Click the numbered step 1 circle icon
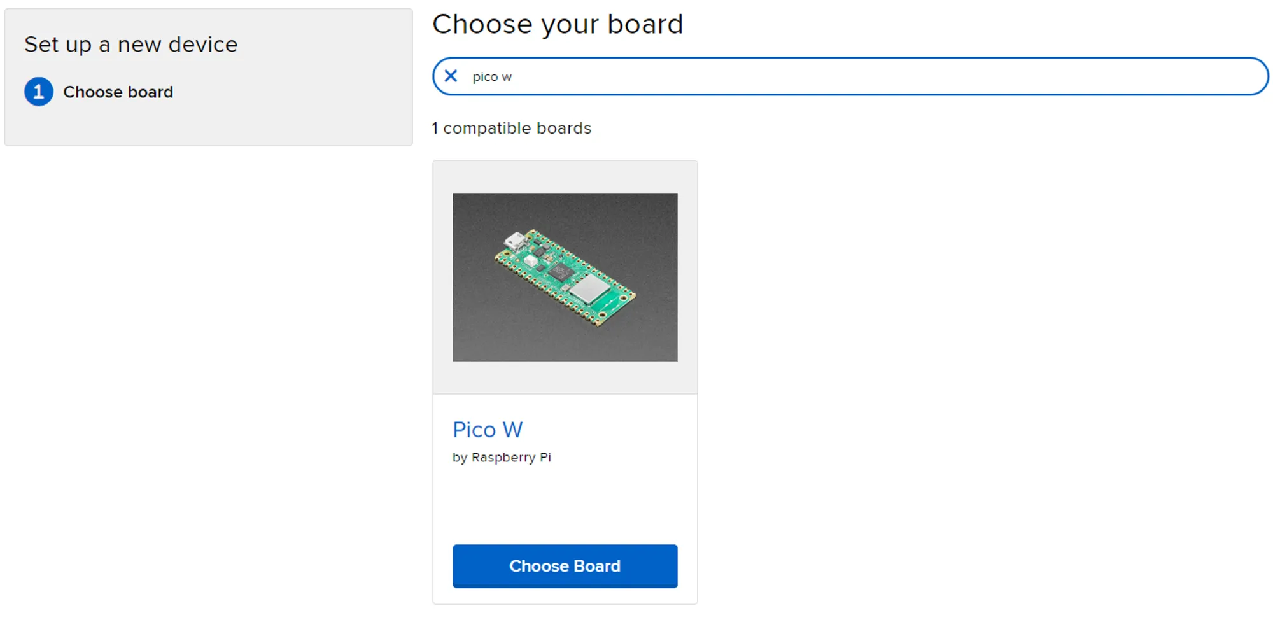 39,92
